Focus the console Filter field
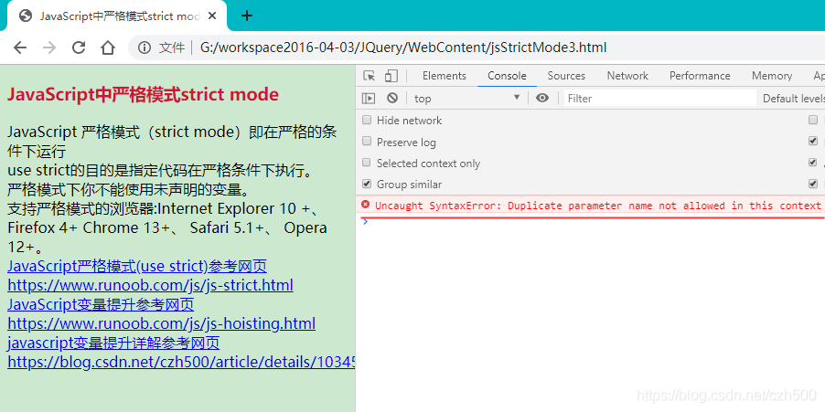The width and height of the screenshot is (825, 412). 659,99
